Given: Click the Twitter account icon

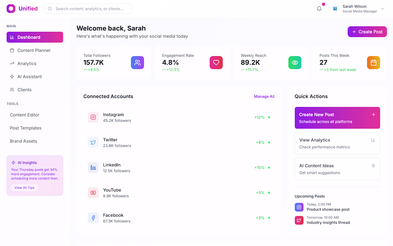Looking at the screenshot, I should point(93,142).
